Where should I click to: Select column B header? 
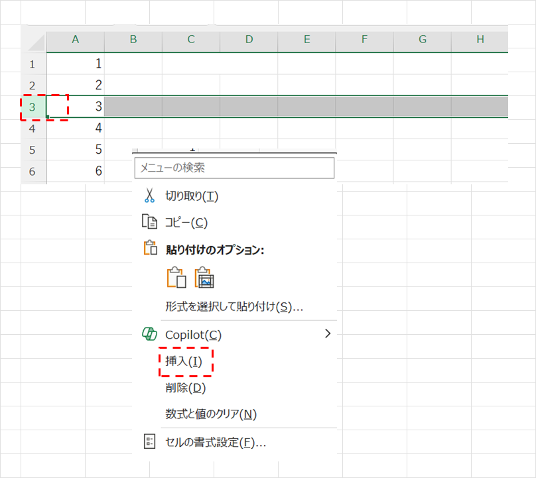tap(133, 40)
